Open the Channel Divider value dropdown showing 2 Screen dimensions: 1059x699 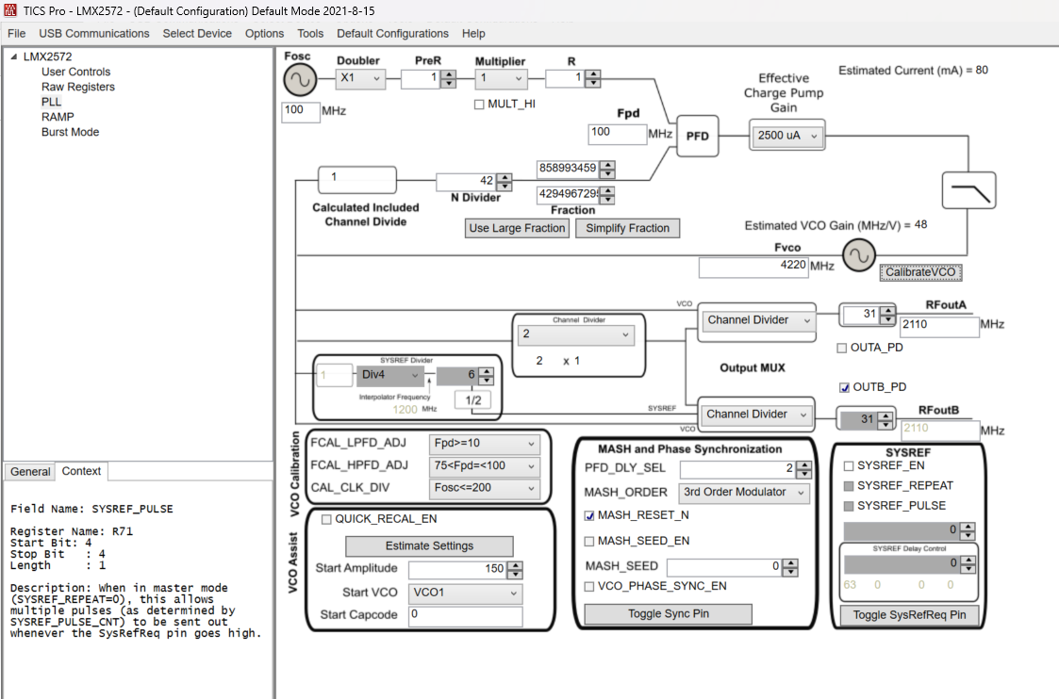coord(576,334)
